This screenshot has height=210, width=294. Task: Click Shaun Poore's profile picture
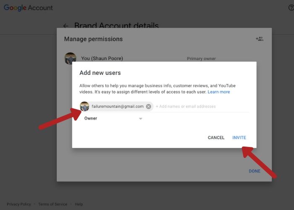pos(70,58)
